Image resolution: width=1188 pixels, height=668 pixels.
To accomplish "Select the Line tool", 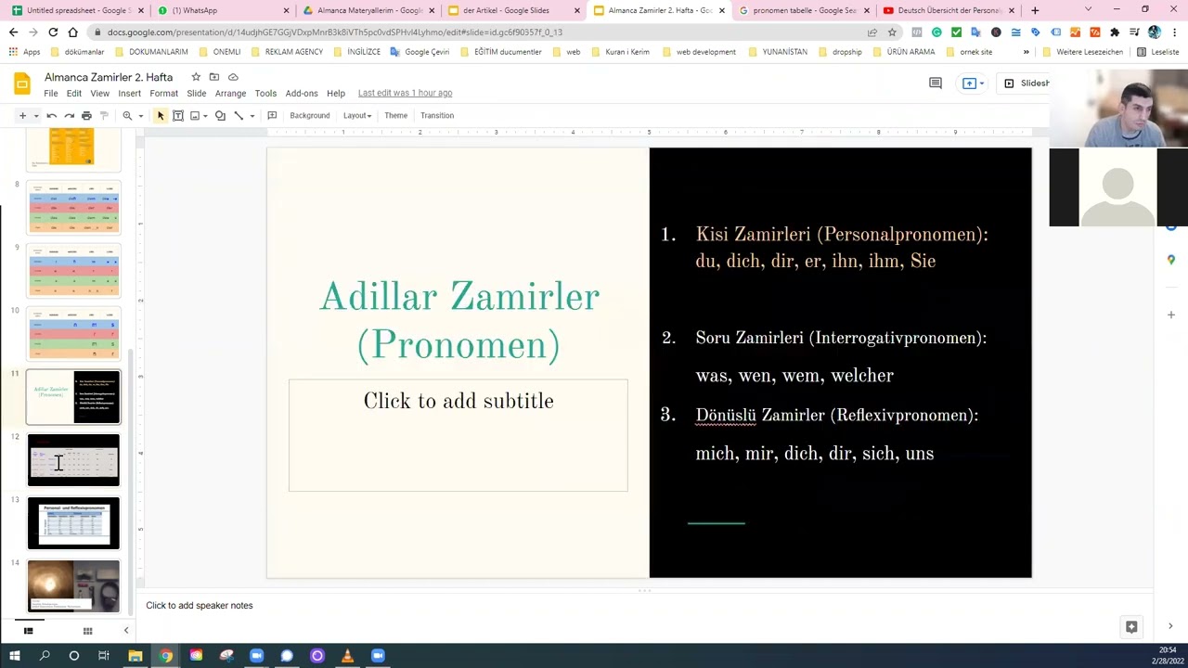I will pyautogui.click(x=239, y=116).
